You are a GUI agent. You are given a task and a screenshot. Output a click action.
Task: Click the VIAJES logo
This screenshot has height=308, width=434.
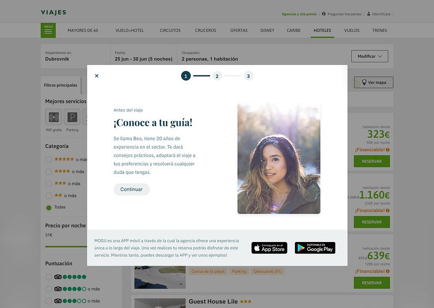pos(53,13)
